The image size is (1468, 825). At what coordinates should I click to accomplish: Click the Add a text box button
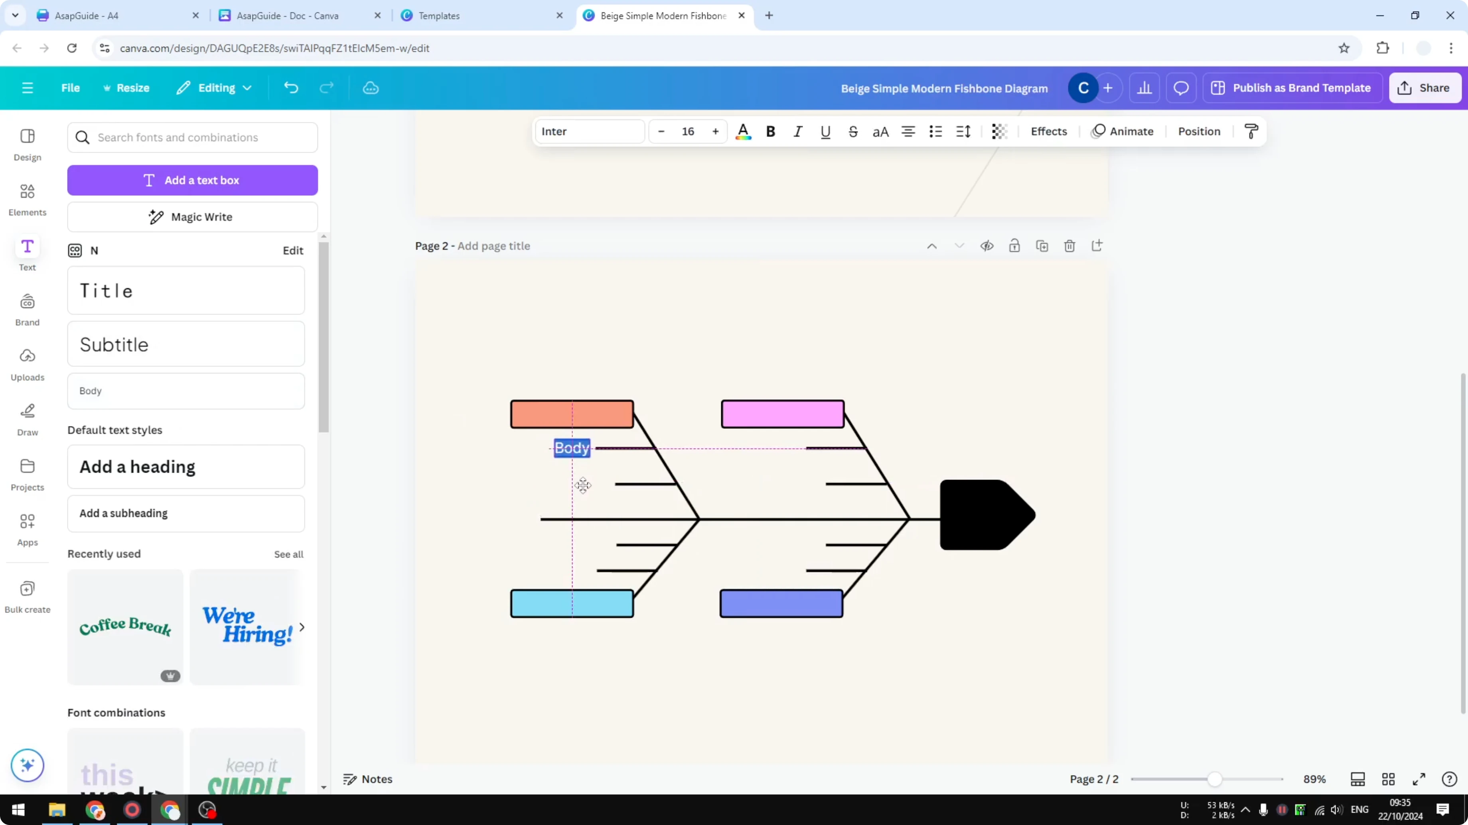[193, 180]
